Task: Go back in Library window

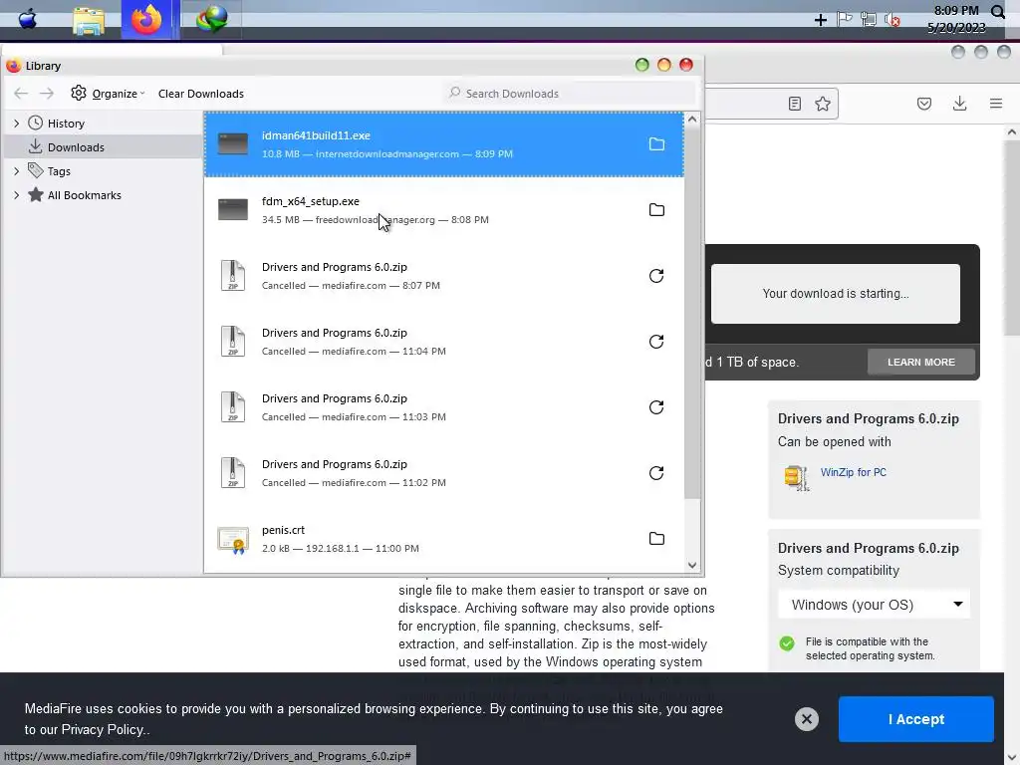Action: [x=21, y=94]
